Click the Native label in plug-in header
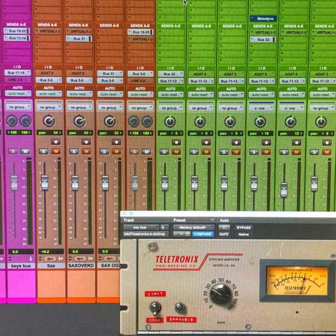This screenshot has height=336, width=336. click(x=243, y=234)
